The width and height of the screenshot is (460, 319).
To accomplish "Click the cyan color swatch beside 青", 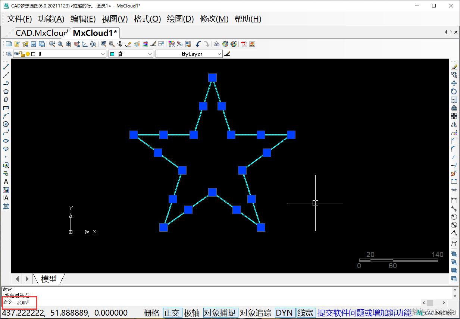I will pyautogui.click(x=112, y=54).
